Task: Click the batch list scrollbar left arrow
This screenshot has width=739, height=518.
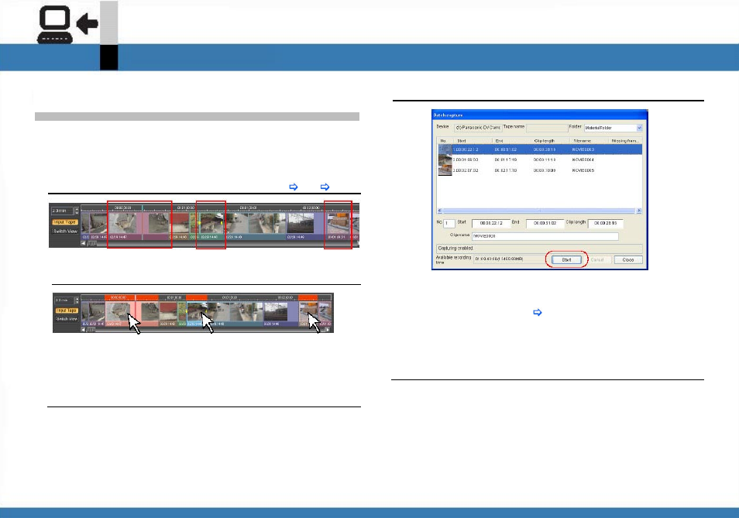Action: coord(440,211)
